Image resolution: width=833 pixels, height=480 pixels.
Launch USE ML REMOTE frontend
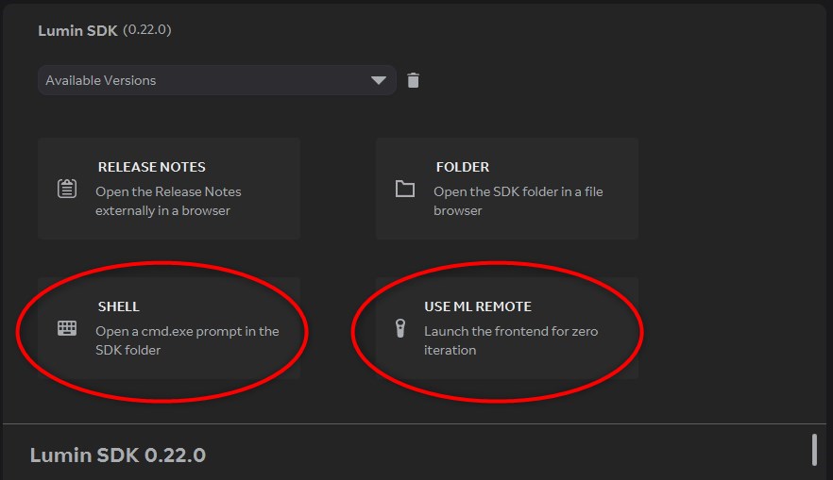(x=507, y=328)
